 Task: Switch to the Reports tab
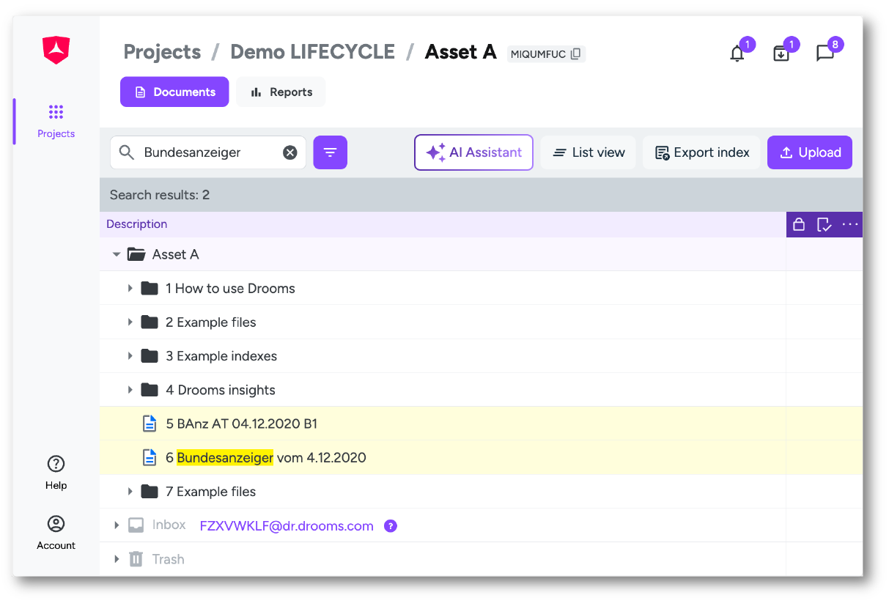[281, 92]
